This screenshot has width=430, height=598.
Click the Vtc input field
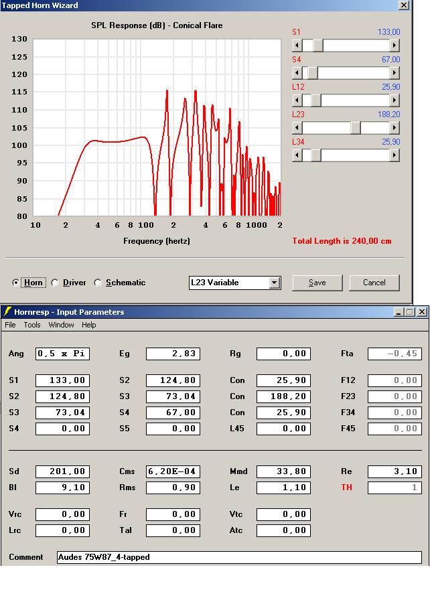[x=283, y=514]
